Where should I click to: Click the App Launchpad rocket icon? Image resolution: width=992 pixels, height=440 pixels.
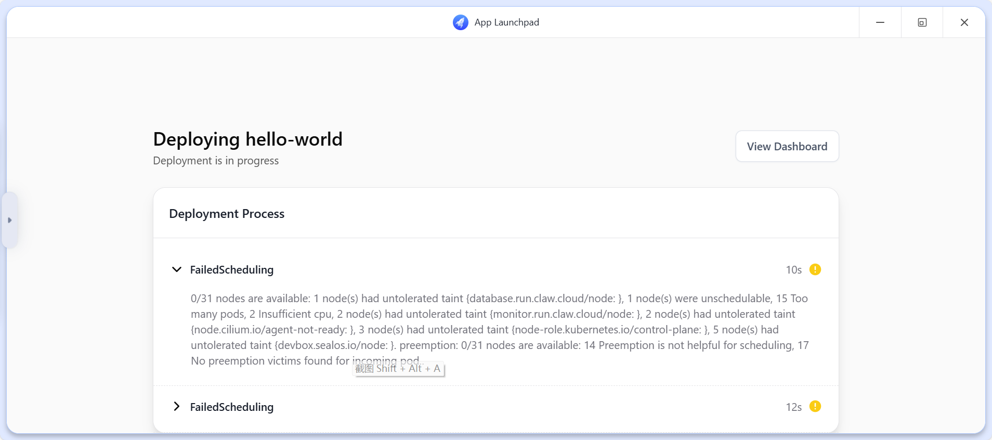click(x=460, y=22)
